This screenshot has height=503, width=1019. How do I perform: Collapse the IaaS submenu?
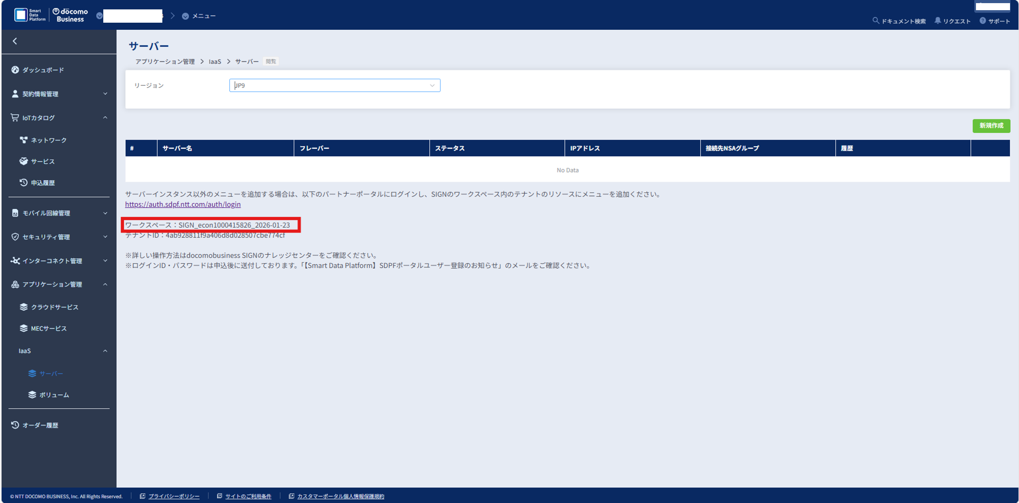105,351
